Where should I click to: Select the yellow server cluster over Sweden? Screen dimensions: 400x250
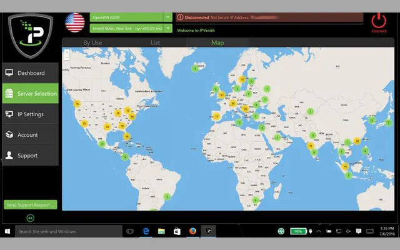pyautogui.click(x=242, y=79)
